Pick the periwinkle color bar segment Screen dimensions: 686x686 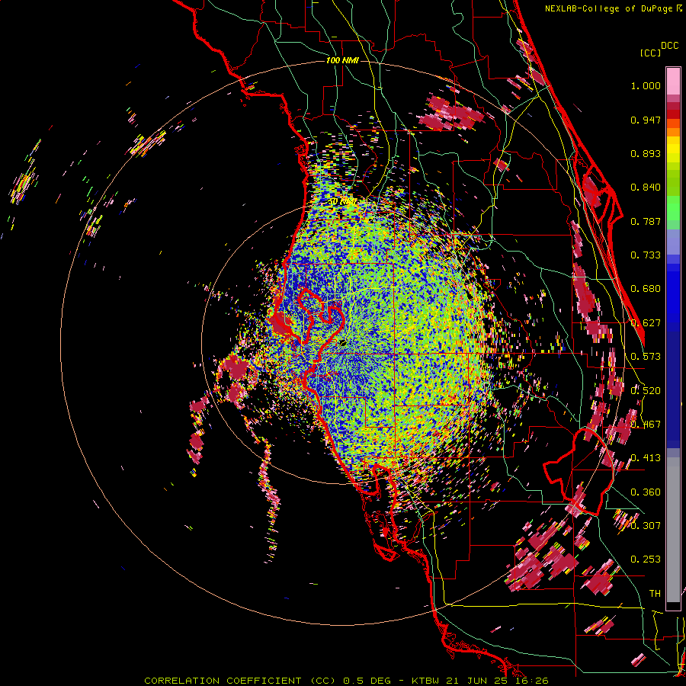tap(673, 242)
